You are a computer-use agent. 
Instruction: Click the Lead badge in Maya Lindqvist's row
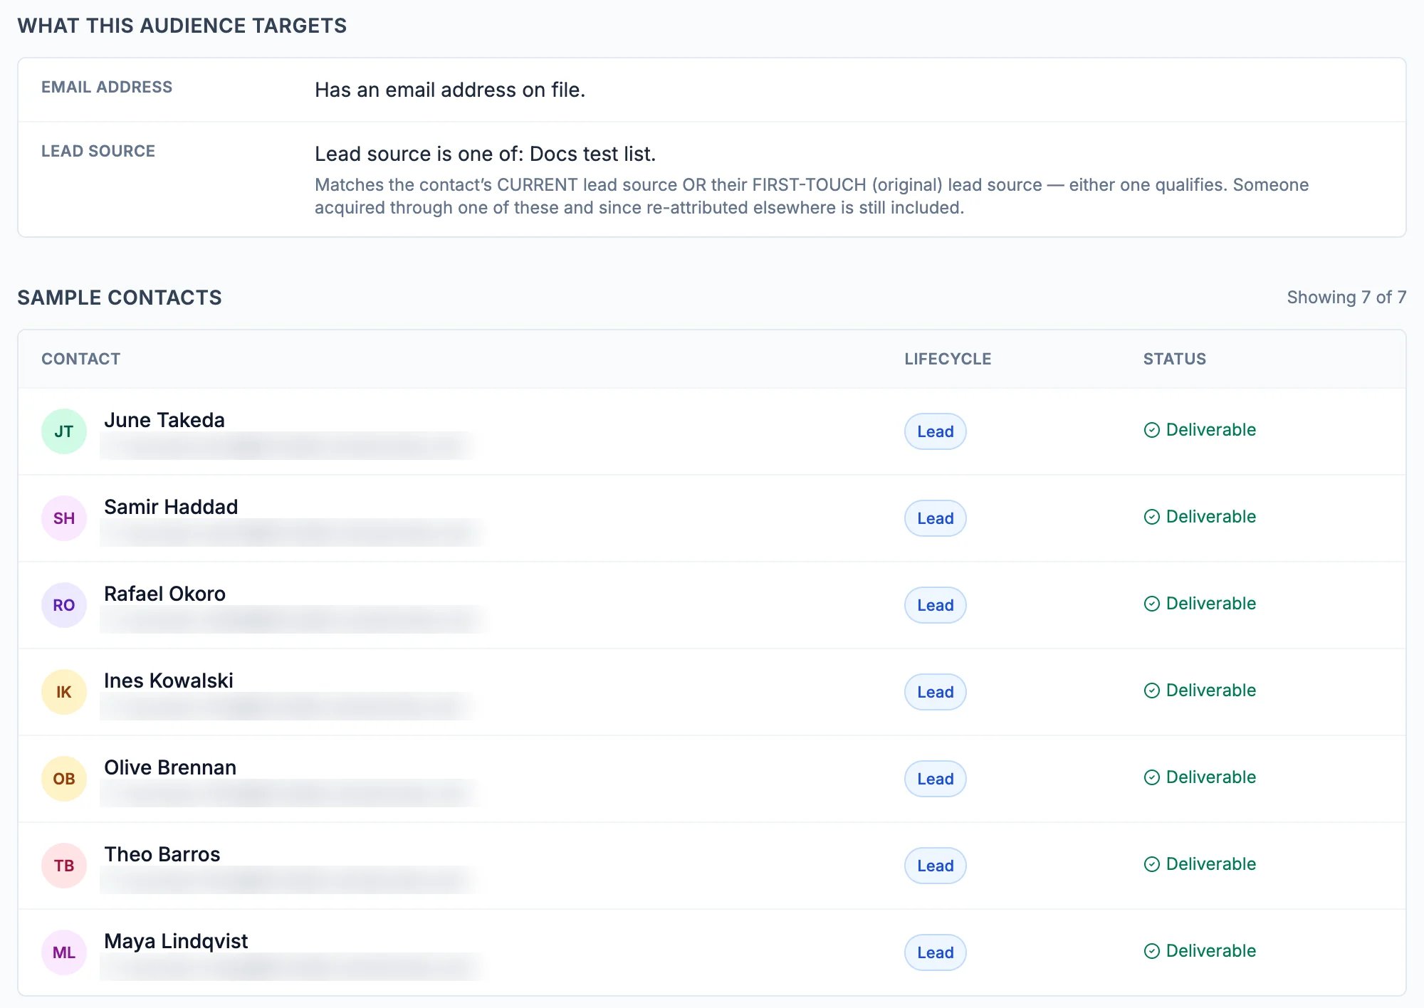935,952
